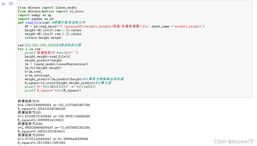Click output line '数据组数为2000:'
257x146 pixels.
tap(31, 124)
